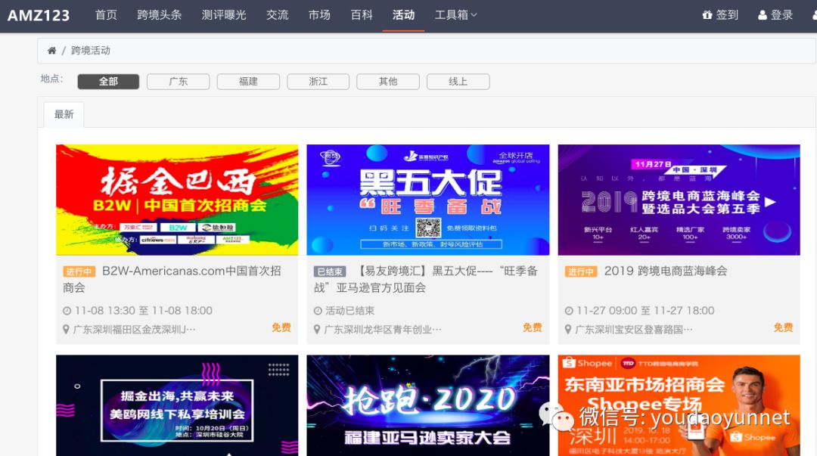This screenshot has height=456, width=817.
Task: Select the 最新 tab
Action: (64, 114)
